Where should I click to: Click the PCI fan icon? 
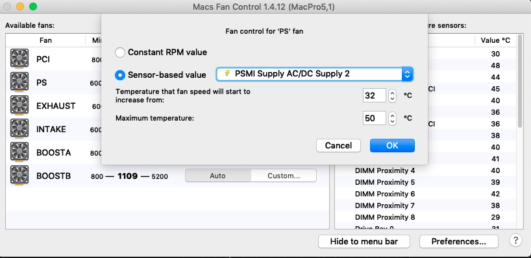point(19,58)
